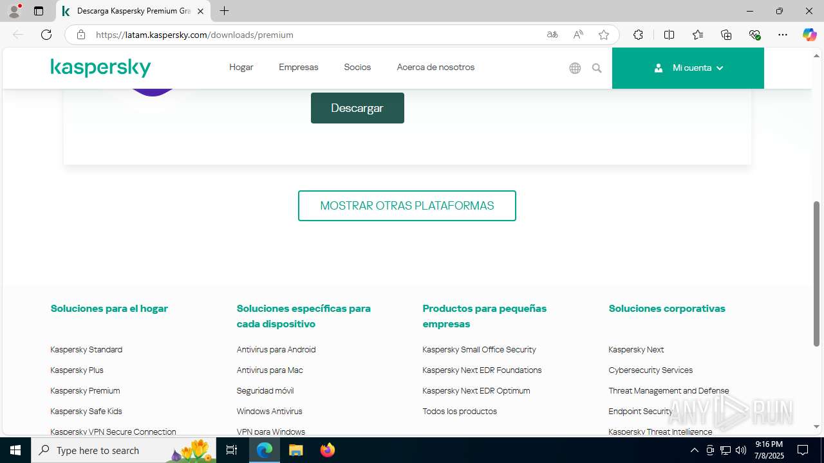824x463 pixels.
Task: Open Kaspersky Next EDR Optimum link
Action: tap(476, 391)
